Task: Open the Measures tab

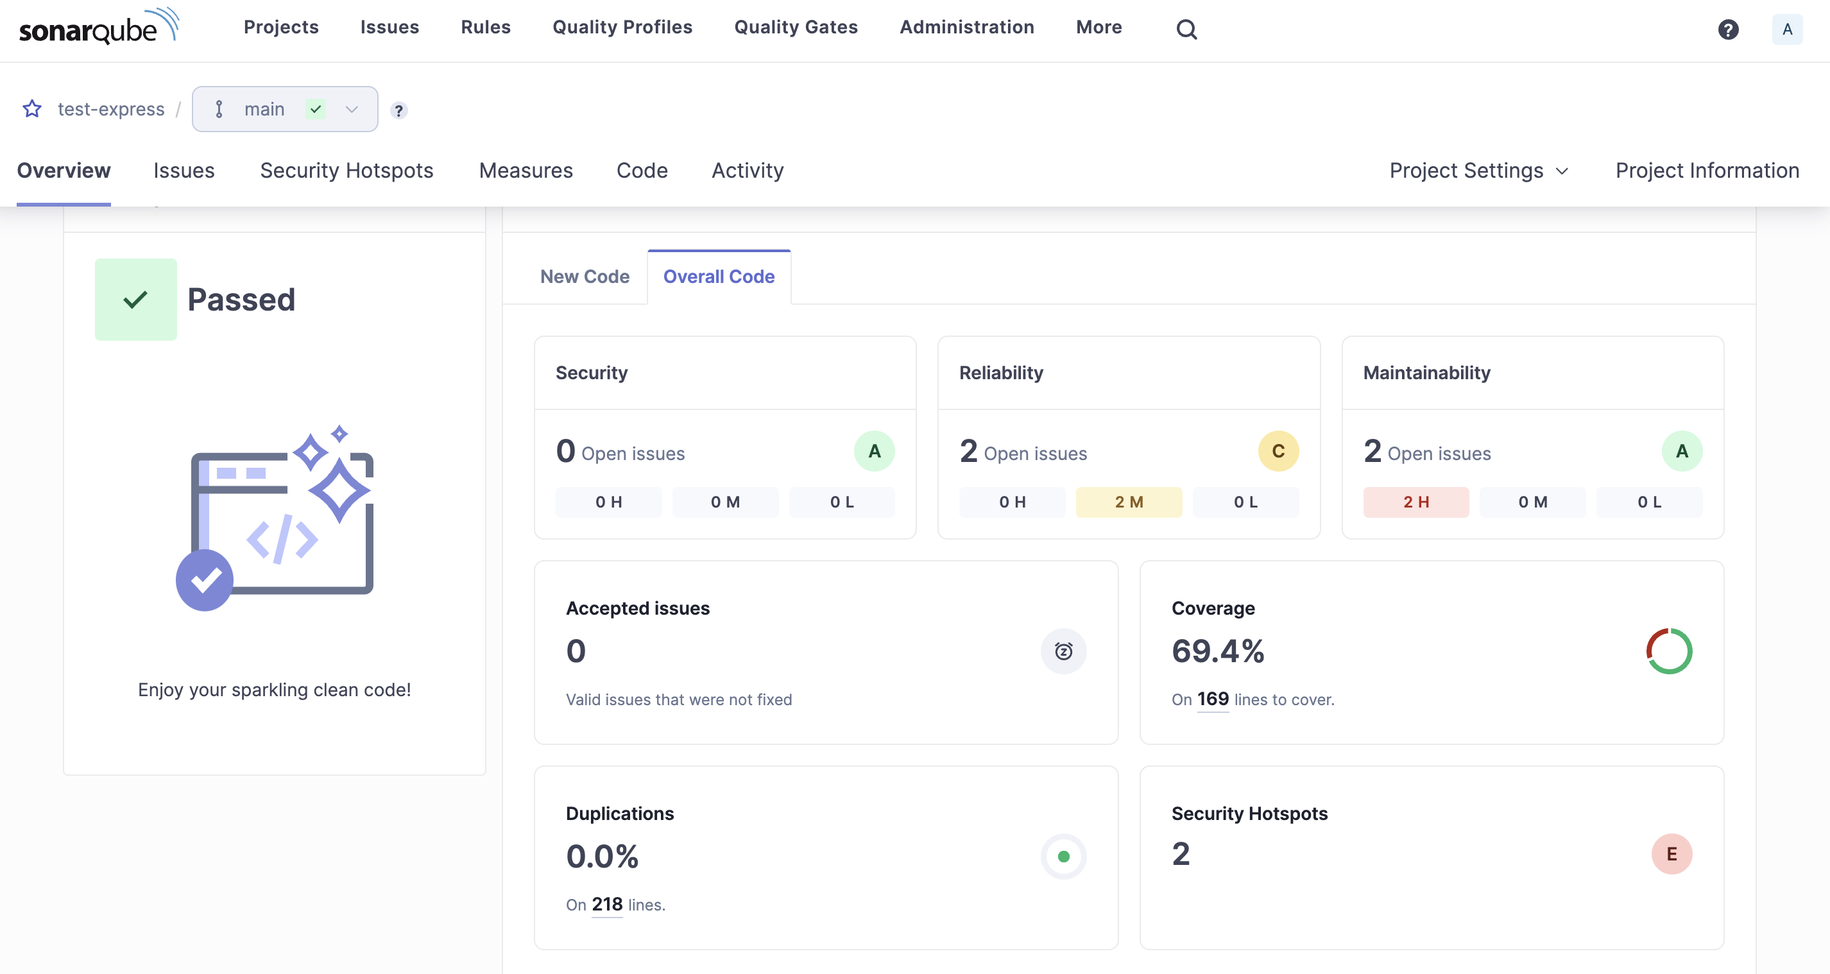Action: pyautogui.click(x=526, y=171)
